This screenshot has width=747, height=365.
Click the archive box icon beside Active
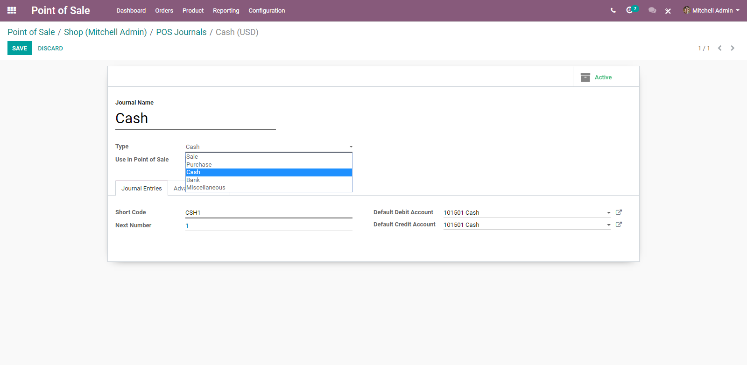(585, 77)
